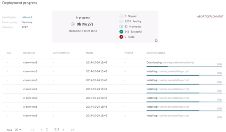The image size is (226, 132).
Task: Open the release-2 link
Action: [x=27, y=17]
